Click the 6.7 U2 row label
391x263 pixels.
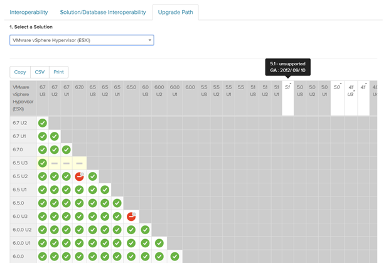23,123
